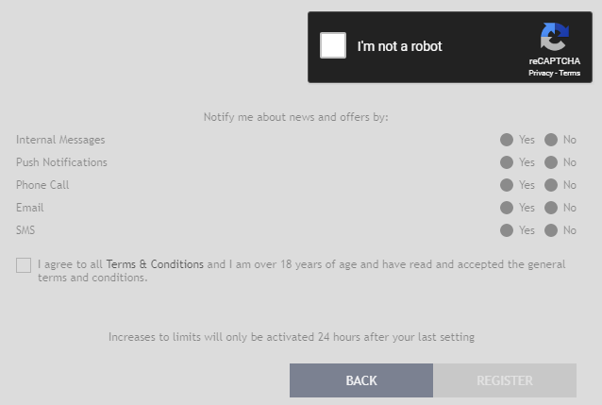Open the reCAPTCHA Terms link
This screenshot has height=405, width=602.
(569, 73)
